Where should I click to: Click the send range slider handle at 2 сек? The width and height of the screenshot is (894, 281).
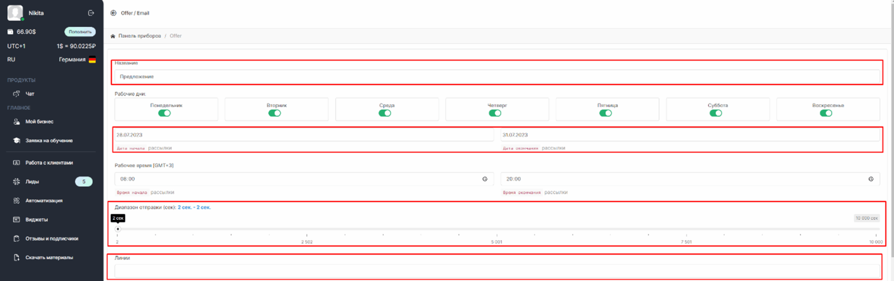coord(118,229)
